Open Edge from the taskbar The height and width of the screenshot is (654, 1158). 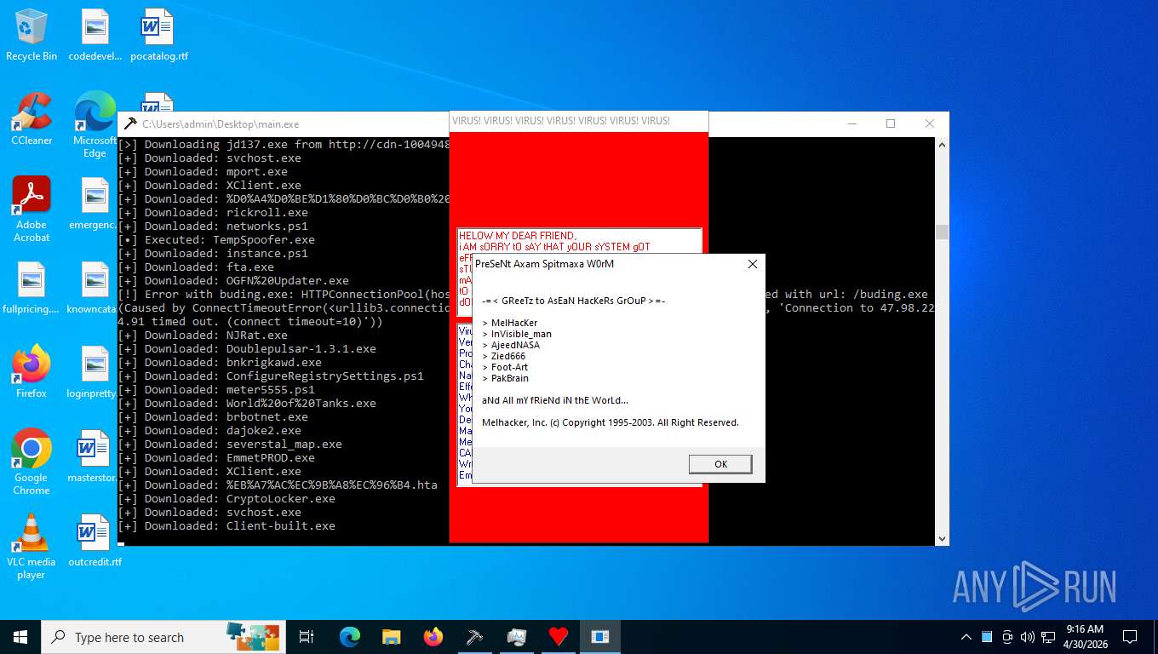tap(350, 637)
